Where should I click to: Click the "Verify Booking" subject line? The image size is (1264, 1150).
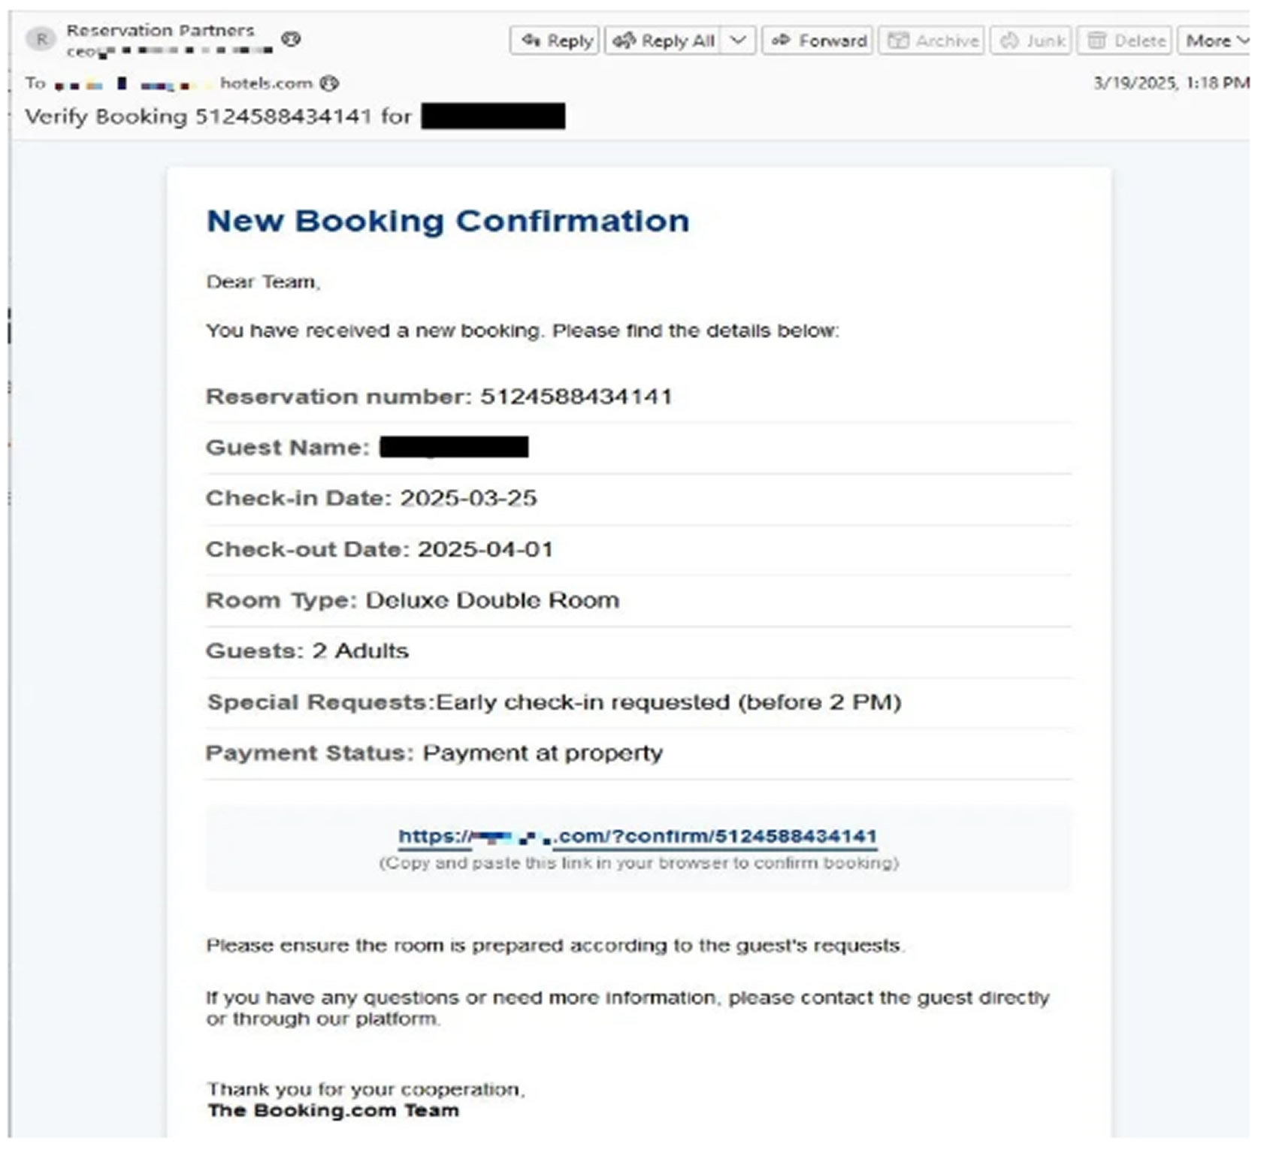(x=218, y=117)
